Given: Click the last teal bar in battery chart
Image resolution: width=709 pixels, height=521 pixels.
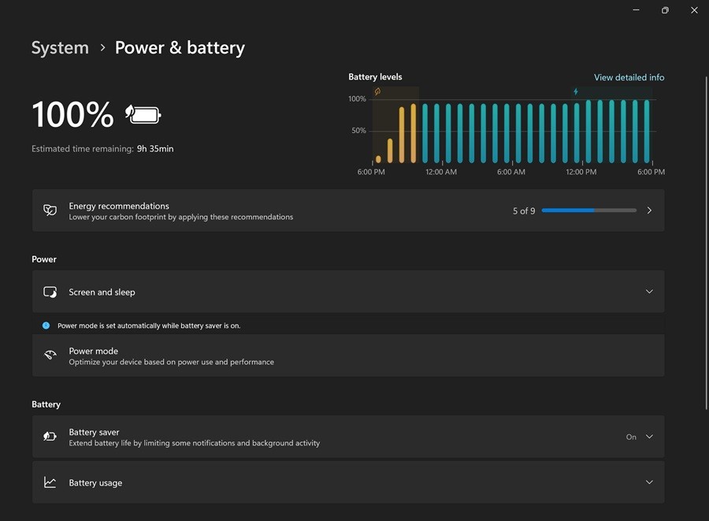Looking at the screenshot, I should (647, 132).
